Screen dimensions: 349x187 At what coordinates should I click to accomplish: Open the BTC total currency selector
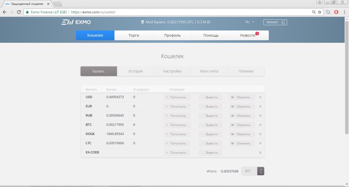(x=250, y=171)
